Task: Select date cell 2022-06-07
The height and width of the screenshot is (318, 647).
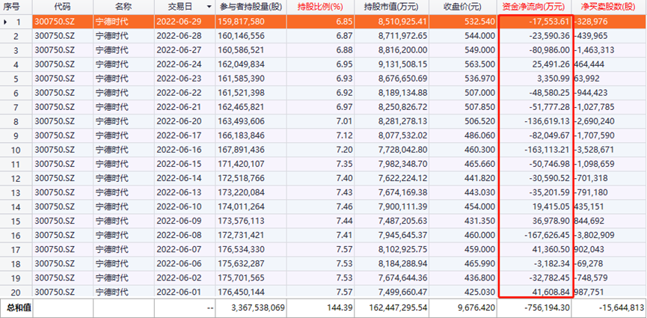Action: coord(178,249)
